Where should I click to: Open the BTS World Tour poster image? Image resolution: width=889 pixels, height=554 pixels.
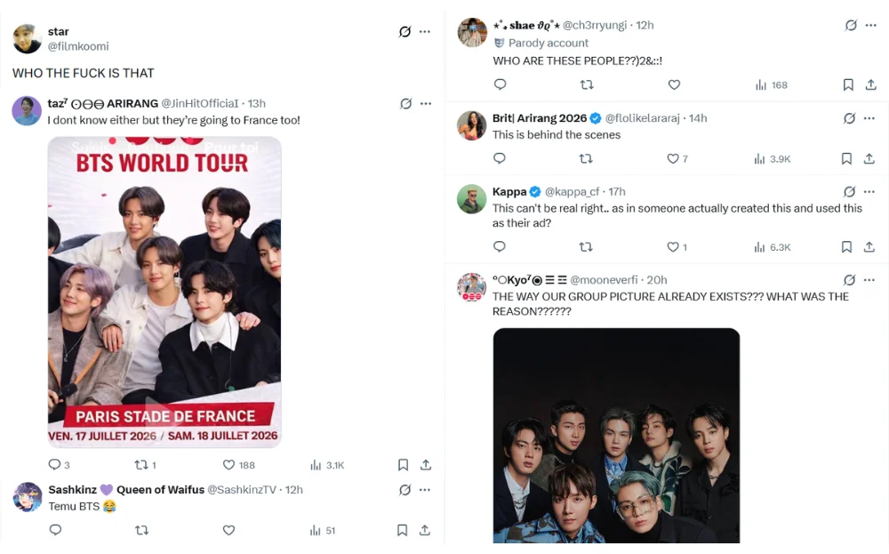pyautogui.click(x=164, y=292)
